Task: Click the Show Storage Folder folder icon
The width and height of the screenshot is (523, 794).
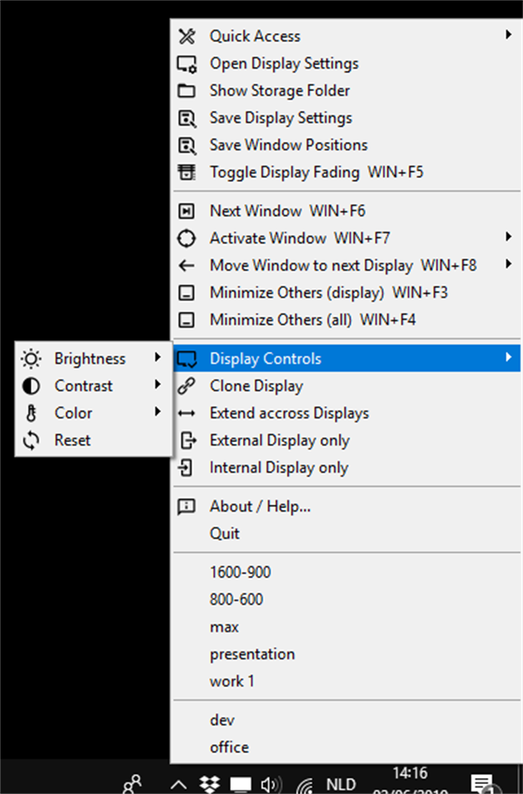Action: coord(186,90)
